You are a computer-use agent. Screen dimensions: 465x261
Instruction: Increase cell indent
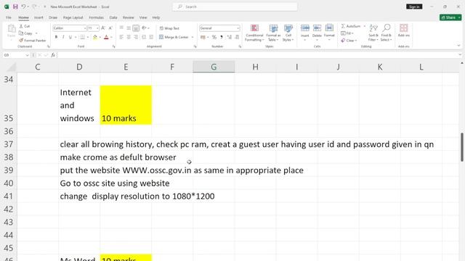tap(151, 37)
